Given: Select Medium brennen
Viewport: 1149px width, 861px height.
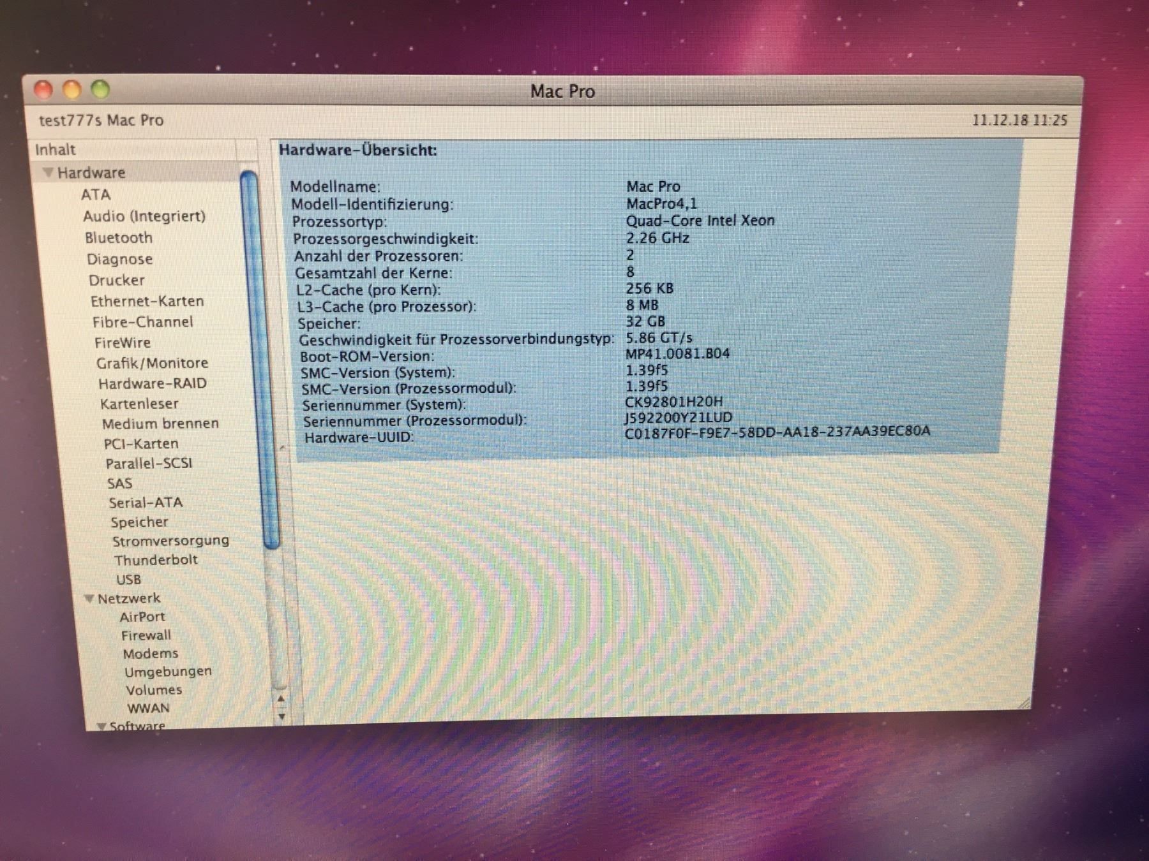Looking at the screenshot, I should coord(160,424).
